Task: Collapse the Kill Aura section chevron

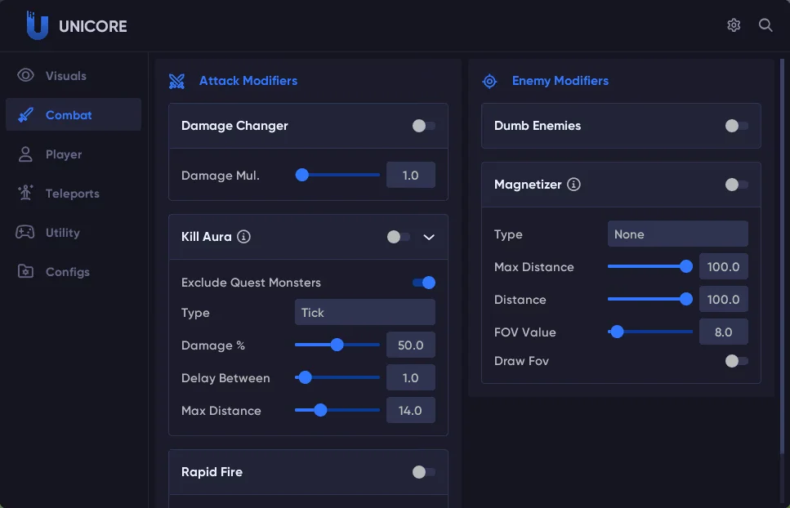Action: [429, 237]
